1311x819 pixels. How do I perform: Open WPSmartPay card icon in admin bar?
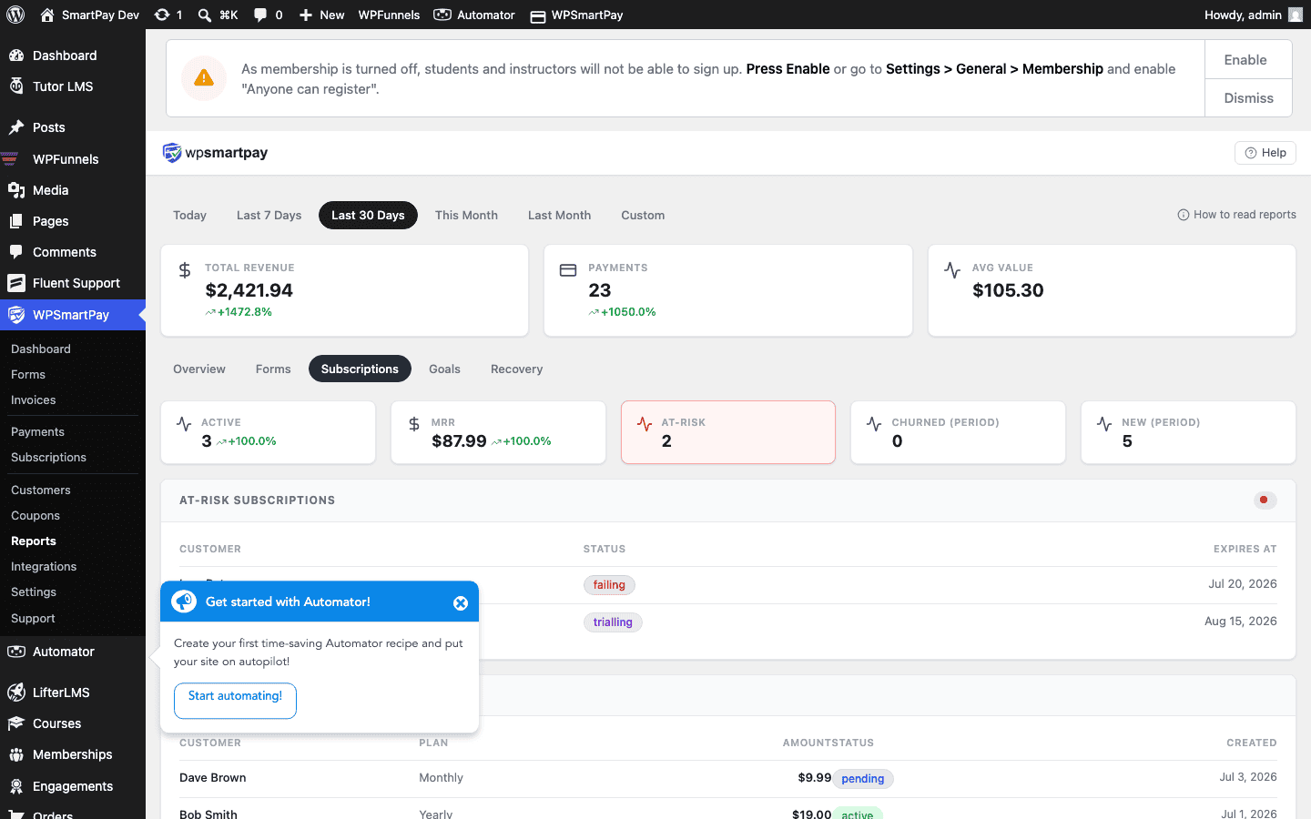tap(538, 15)
